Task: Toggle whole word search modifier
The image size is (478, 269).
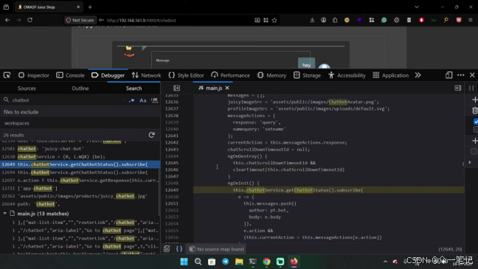Action: [x=155, y=100]
